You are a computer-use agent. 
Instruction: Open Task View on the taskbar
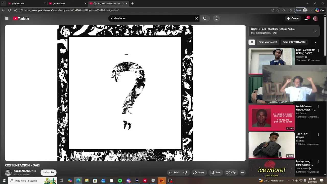point(61,181)
